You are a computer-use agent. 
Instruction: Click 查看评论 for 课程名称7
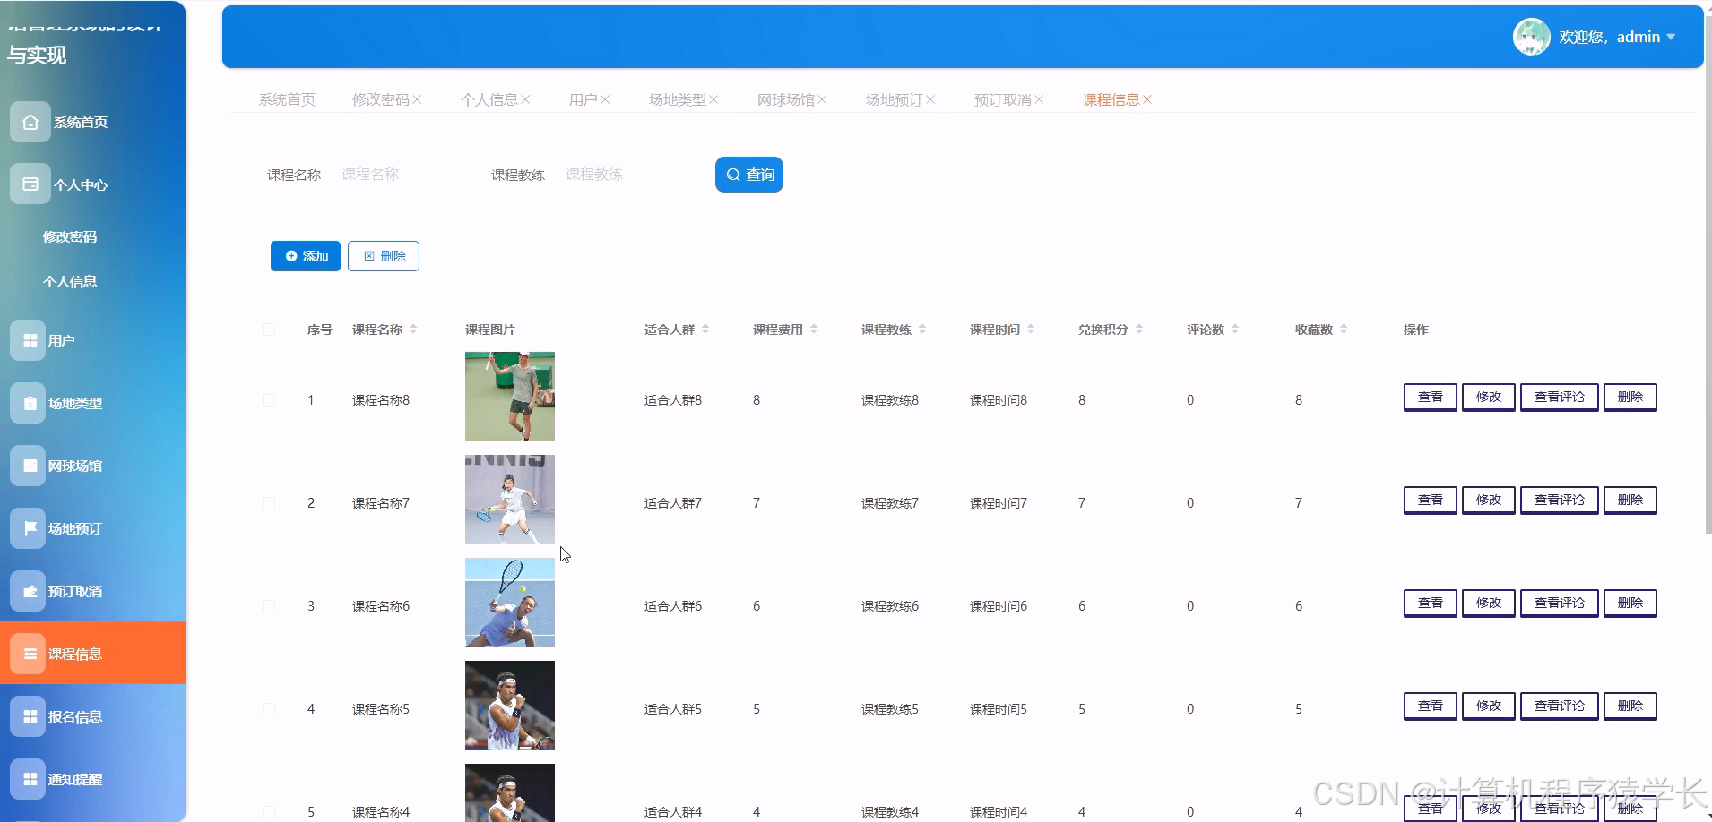click(x=1558, y=500)
